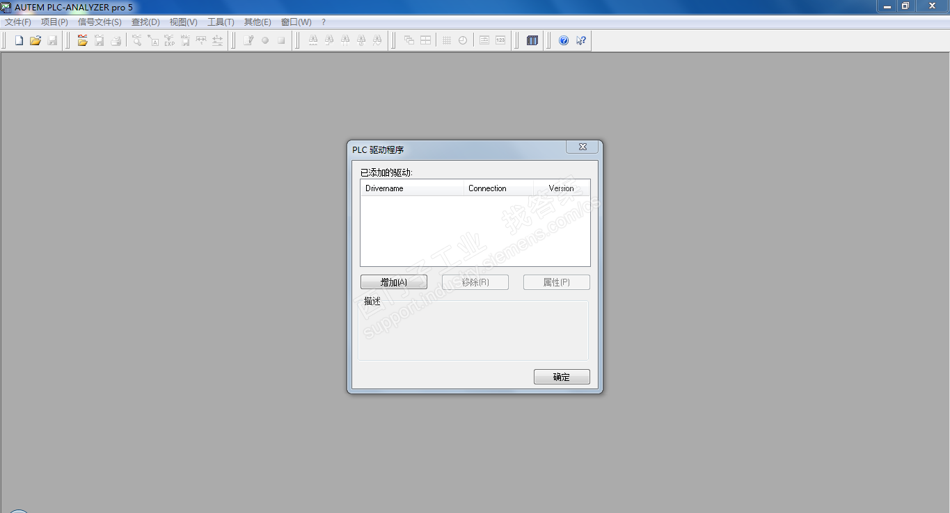Open the 工具(T) menu
The image size is (950, 513).
[x=221, y=22]
